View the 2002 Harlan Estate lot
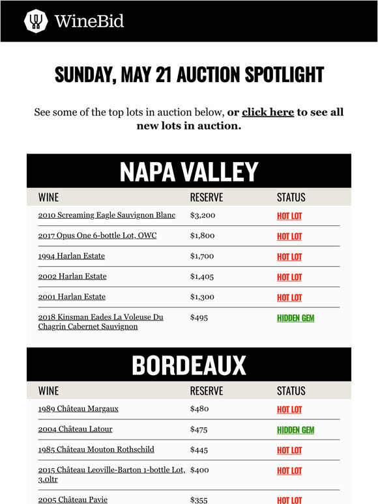378x504 pixels. 72,277
